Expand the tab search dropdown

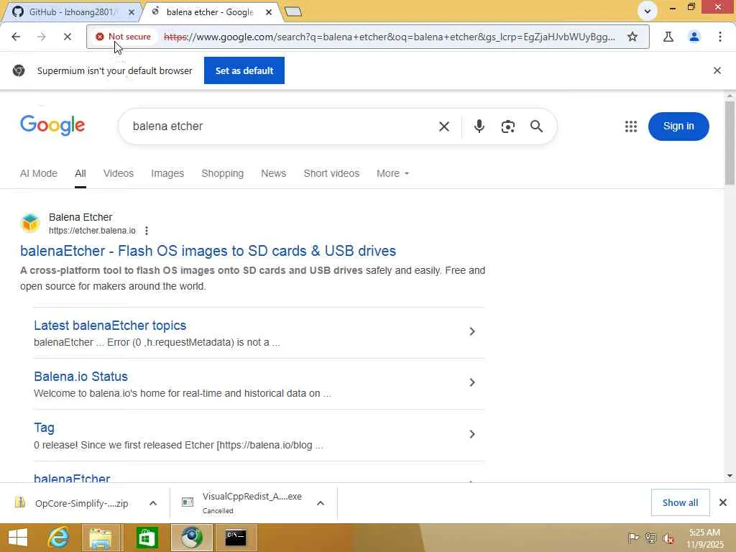tap(648, 11)
